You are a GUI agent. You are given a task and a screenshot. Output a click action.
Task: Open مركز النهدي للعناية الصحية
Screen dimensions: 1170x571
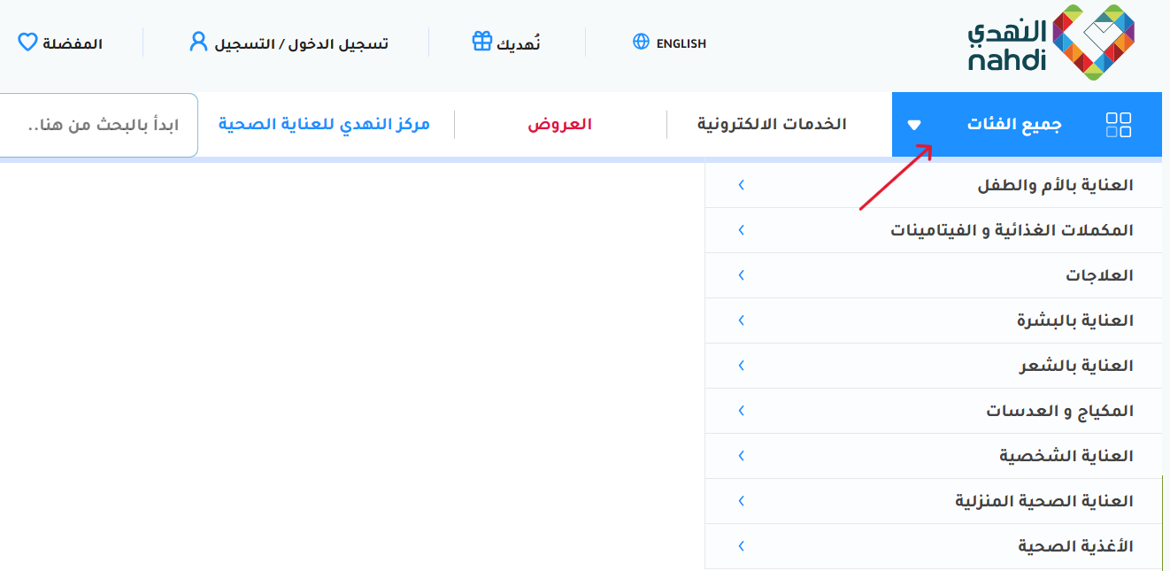(325, 124)
